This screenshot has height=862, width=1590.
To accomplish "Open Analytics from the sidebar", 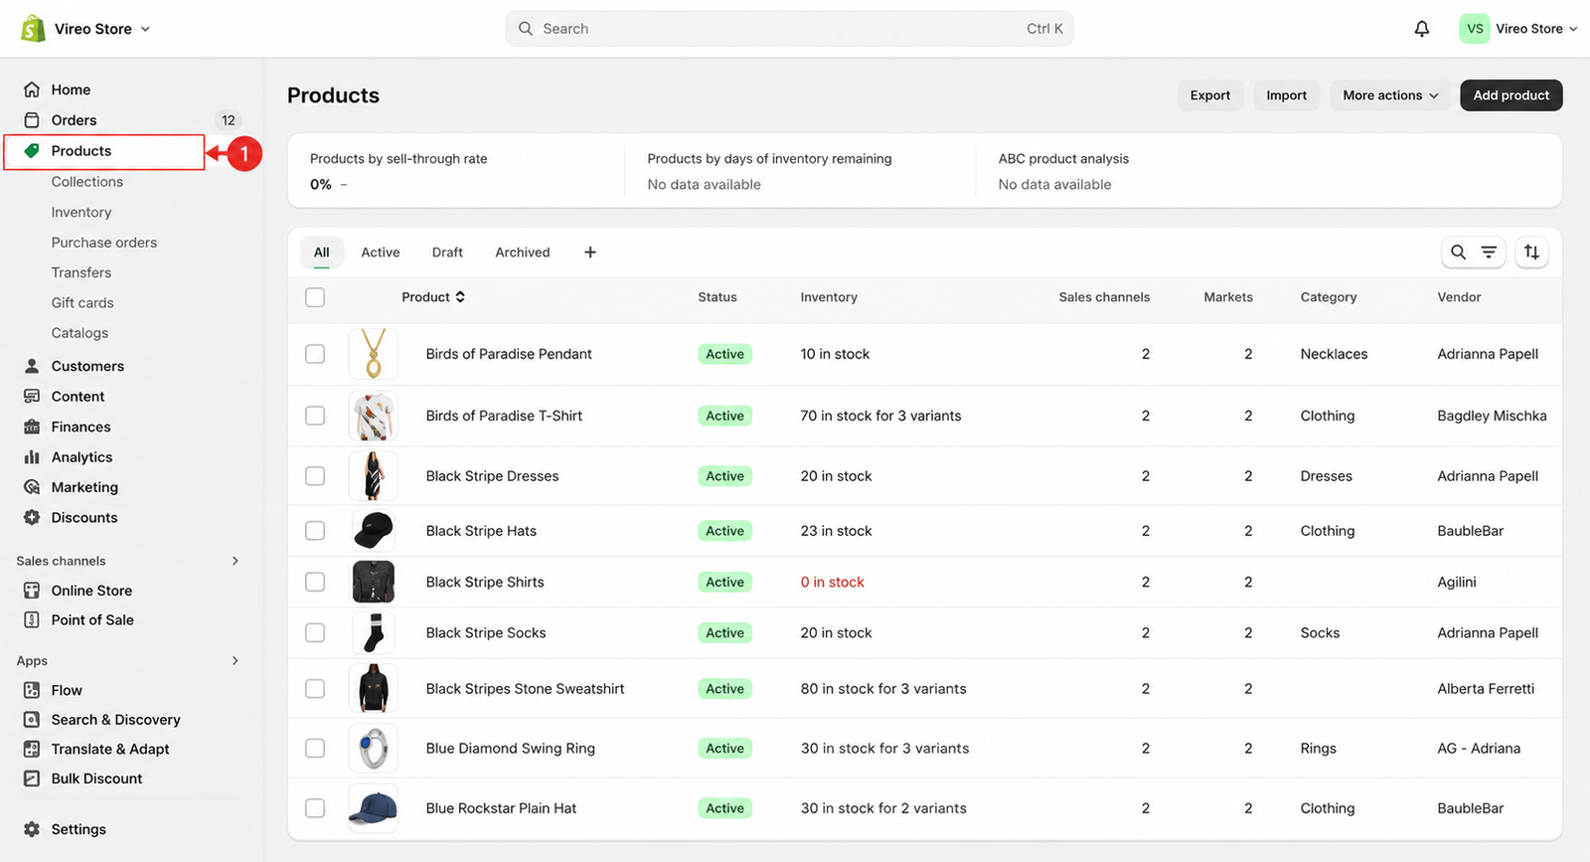I will pyautogui.click(x=81, y=457).
